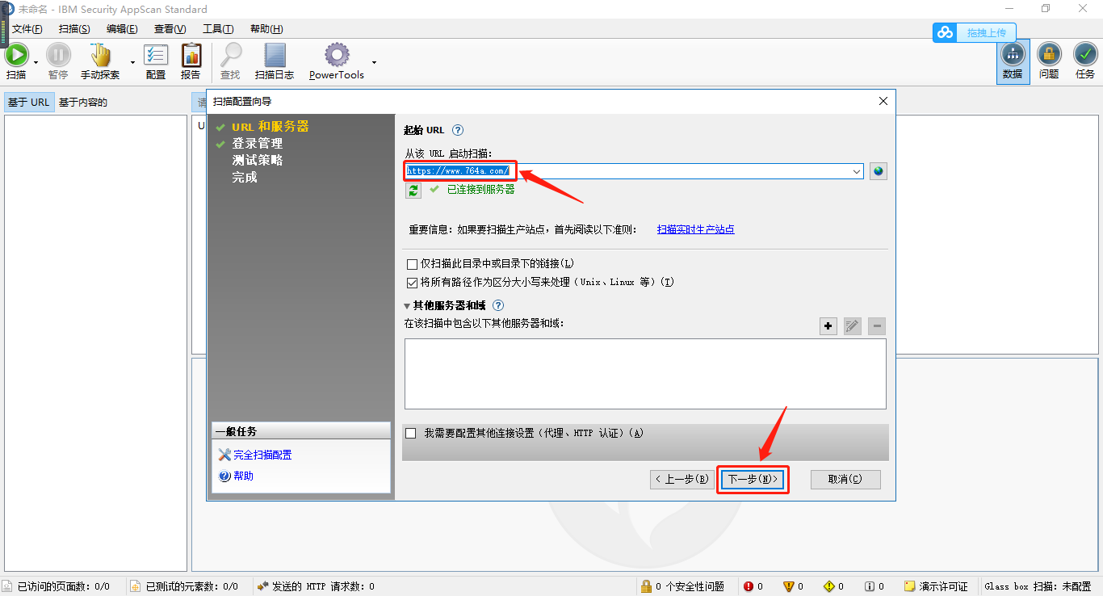
Task: Open help icon next to 起始 URL
Action: [x=458, y=130]
